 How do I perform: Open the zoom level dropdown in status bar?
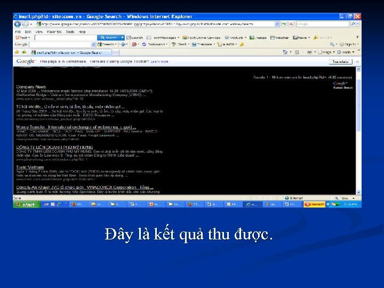(354, 198)
